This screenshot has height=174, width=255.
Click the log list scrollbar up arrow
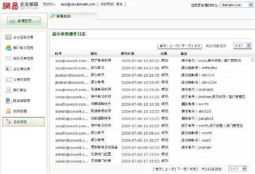252,60
